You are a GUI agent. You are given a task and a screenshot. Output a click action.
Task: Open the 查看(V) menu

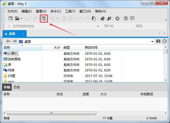pos(41,11)
